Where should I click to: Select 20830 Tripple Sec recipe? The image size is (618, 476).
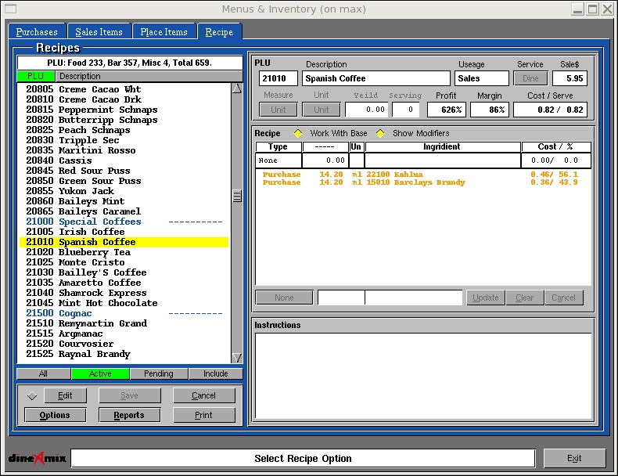tap(124, 140)
